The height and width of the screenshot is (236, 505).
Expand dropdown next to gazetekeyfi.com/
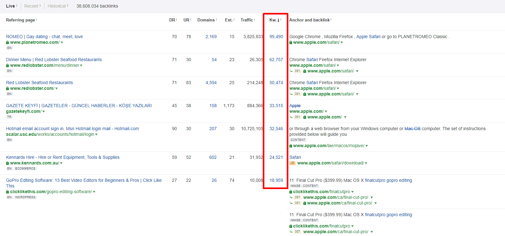pyautogui.click(x=44, y=112)
